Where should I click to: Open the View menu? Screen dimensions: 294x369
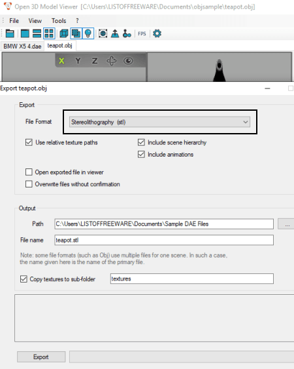click(x=35, y=21)
